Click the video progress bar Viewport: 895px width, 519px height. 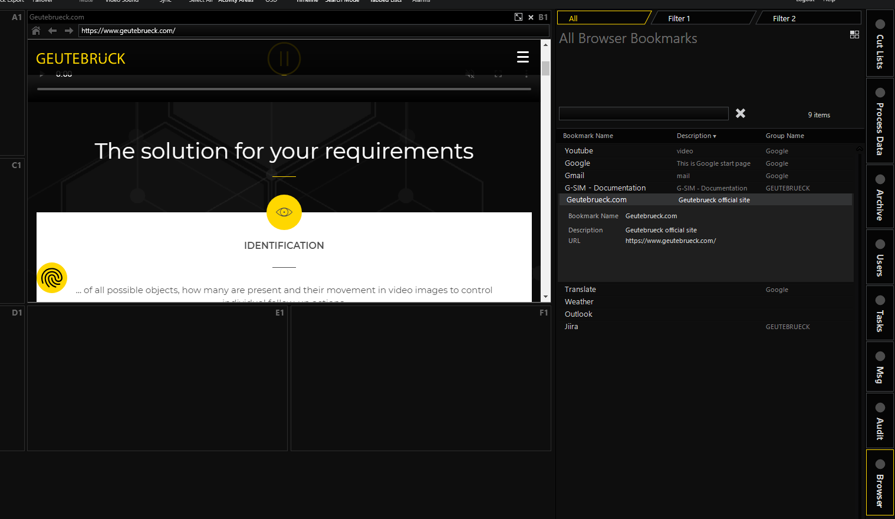284,89
